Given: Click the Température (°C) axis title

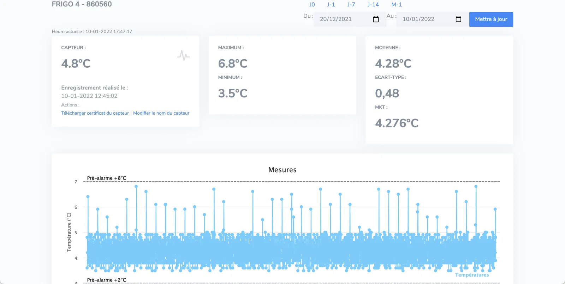Looking at the screenshot, I should (x=69, y=232).
